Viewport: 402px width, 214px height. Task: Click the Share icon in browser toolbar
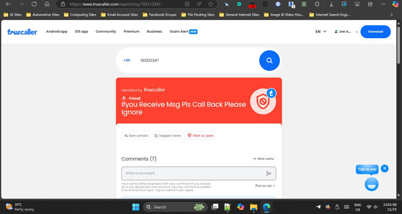370,4
